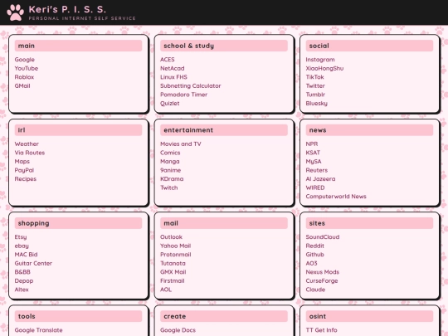448x336 pixels.
Task: Visit Reddit link
Action: pos(315,246)
